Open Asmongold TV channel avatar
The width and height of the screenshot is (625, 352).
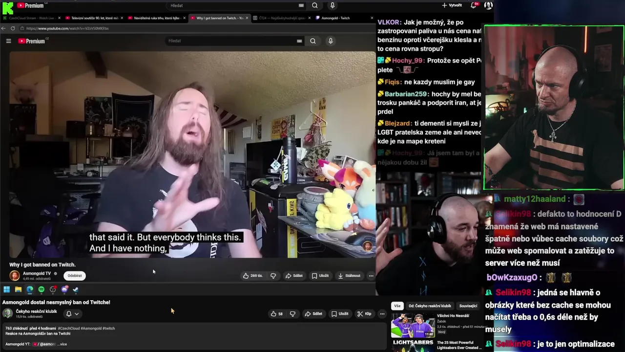(15, 276)
